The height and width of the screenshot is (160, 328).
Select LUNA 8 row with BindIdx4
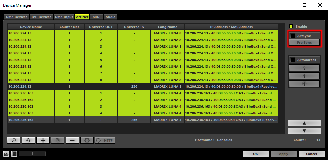pyautogui.click(x=143, y=53)
